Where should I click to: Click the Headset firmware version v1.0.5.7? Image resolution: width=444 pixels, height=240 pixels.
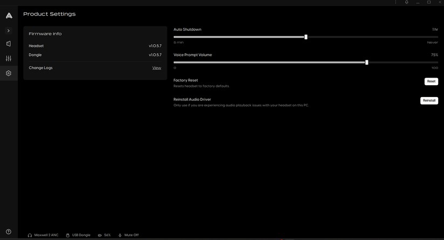[155, 46]
